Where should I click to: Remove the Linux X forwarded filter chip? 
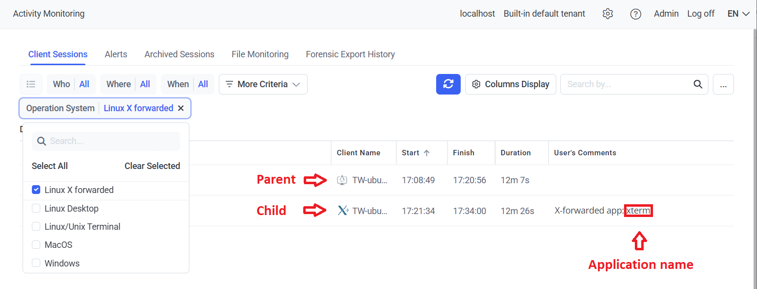tap(181, 108)
